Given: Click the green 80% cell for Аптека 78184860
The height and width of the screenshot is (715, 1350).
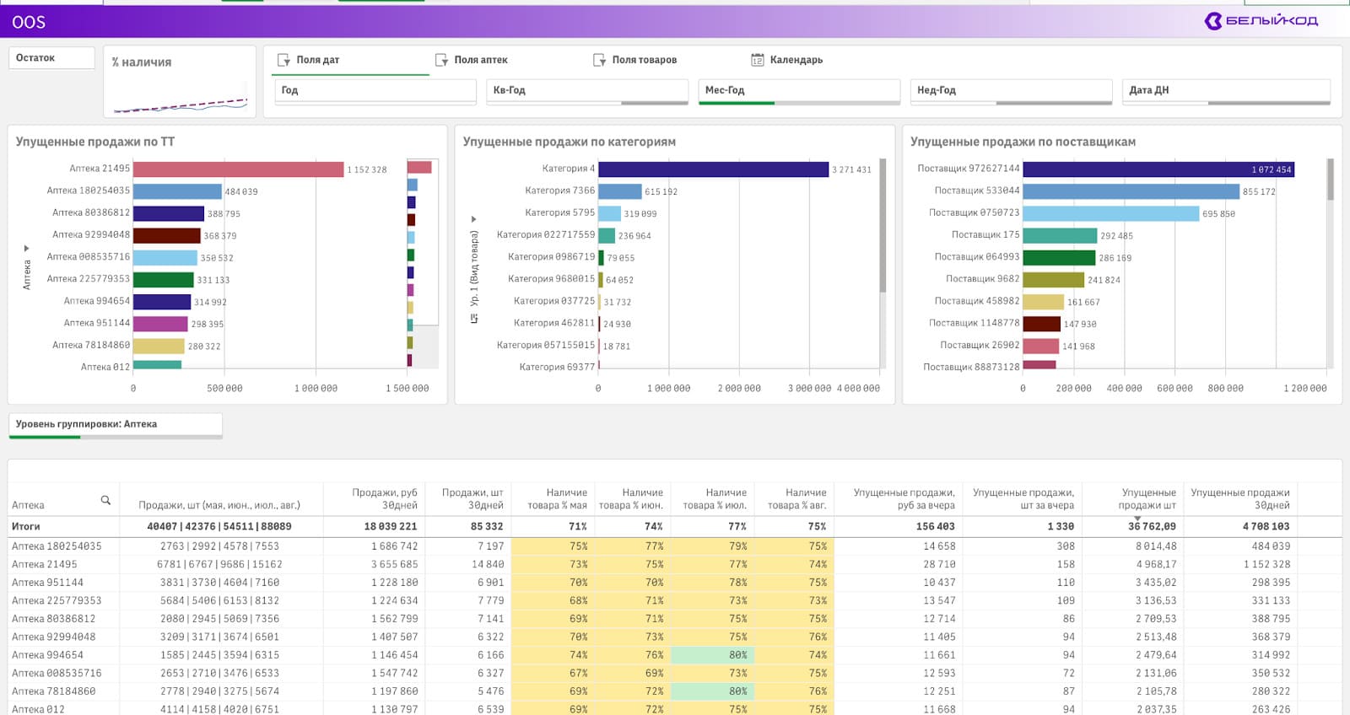Looking at the screenshot, I should tap(715, 691).
